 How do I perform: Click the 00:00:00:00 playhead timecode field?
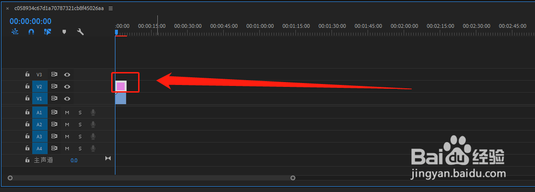[x=30, y=22]
